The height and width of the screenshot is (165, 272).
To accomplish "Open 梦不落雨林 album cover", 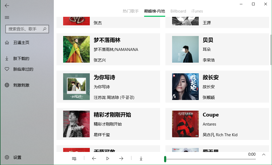I will pyautogui.click(x=76, y=49).
